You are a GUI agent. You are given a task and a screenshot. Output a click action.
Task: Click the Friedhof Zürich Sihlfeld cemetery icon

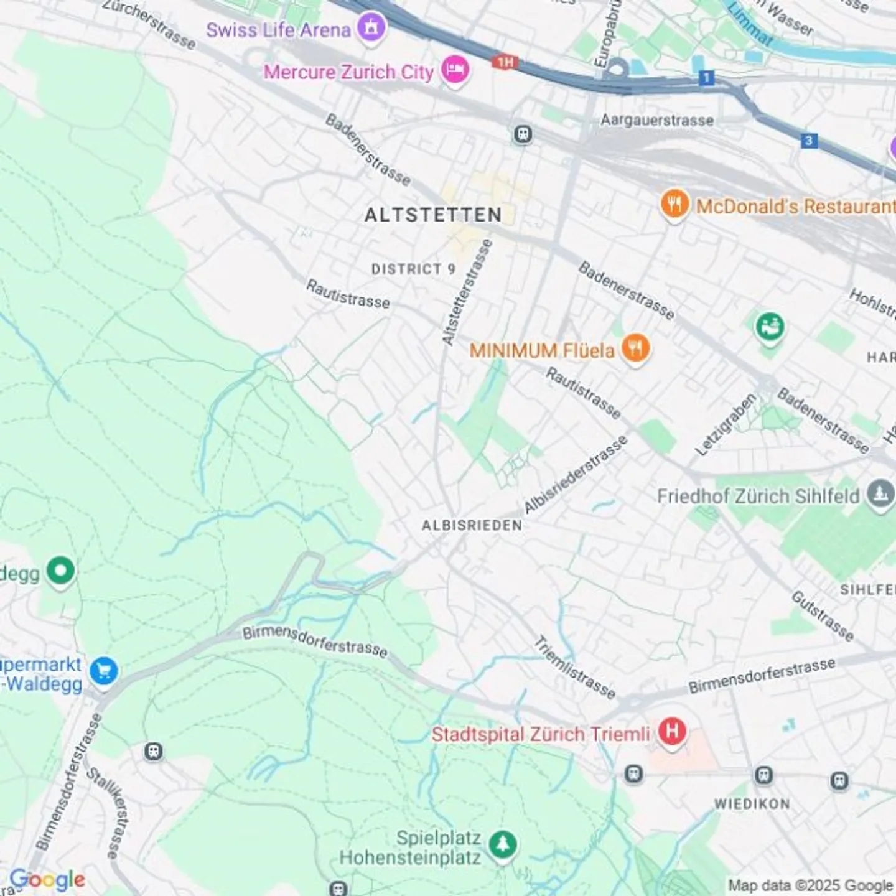click(880, 494)
